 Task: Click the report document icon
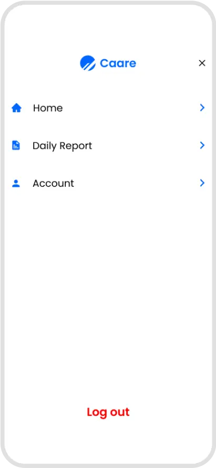tap(16, 145)
